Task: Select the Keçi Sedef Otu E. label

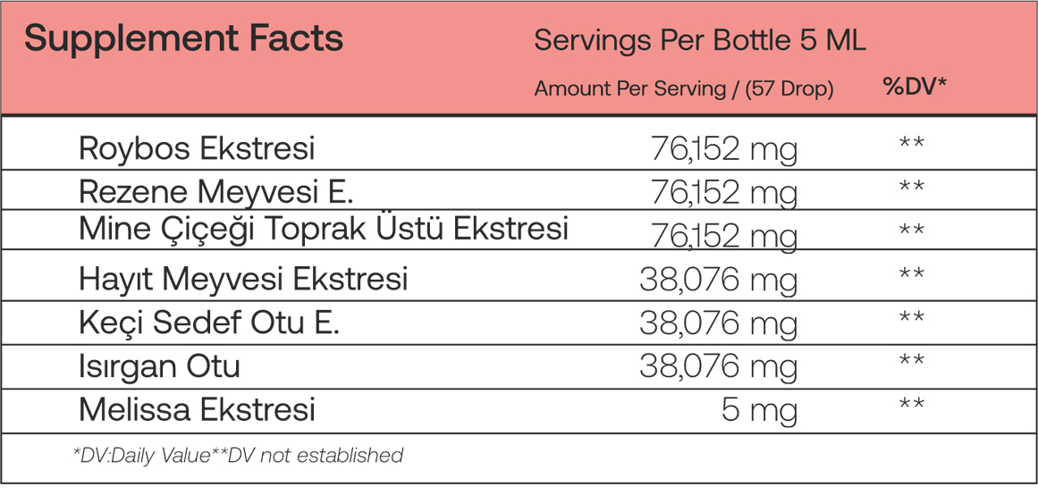Action: (x=209, y=323)
